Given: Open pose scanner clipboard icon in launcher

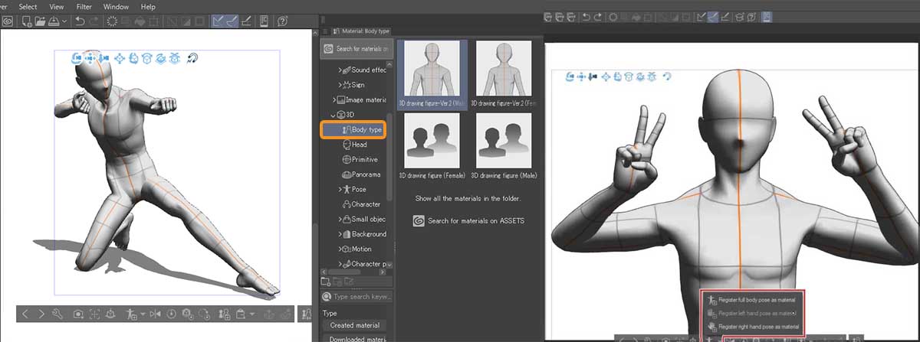Looking at the screenshot, I should click(x=240, y=314).
